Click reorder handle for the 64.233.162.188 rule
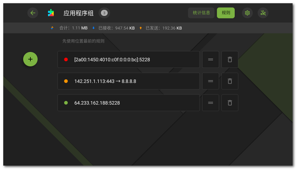 tap(210, 103)
